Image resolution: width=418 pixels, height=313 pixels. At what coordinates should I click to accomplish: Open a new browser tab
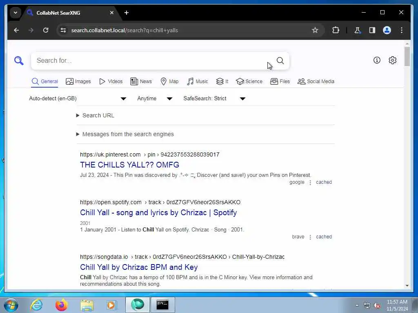pyautogui.click(x=127, y=13)
